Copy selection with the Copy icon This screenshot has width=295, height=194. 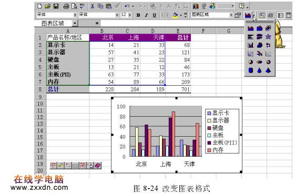tap(100, 6)
